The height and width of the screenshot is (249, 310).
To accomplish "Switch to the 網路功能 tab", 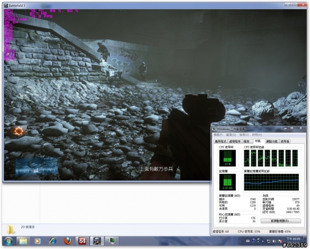I will click(272, 141).
